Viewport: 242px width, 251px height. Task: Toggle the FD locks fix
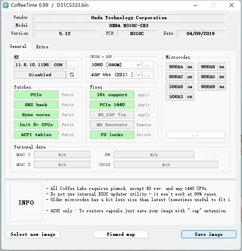pos(112,134)
